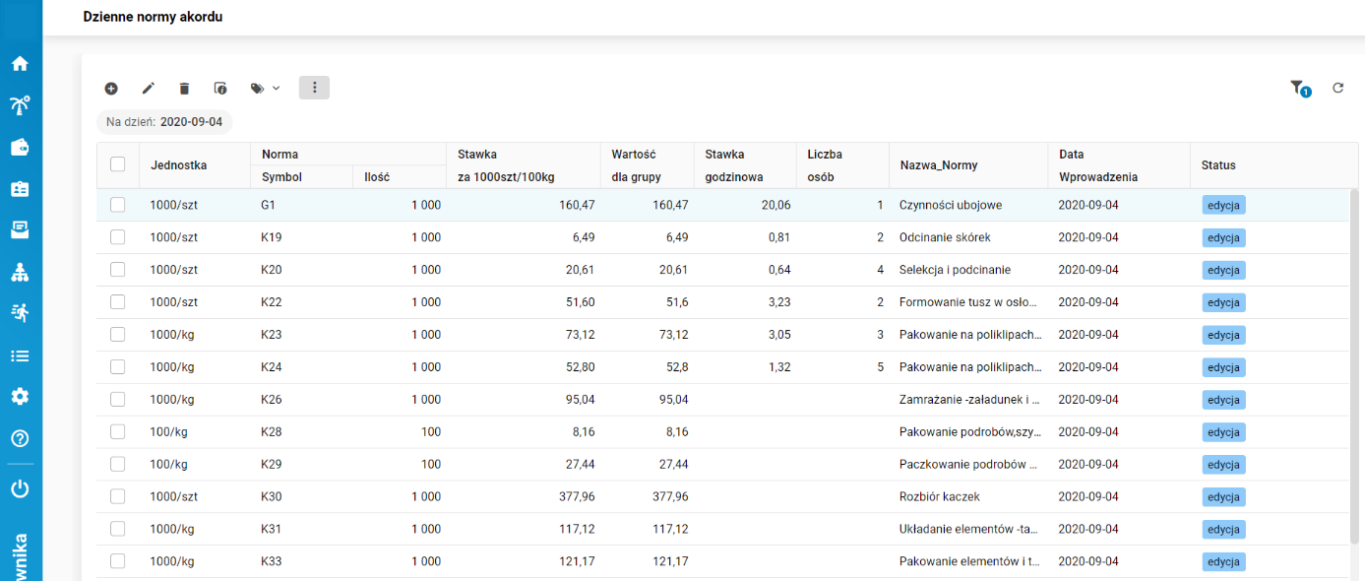The height and width of the screenshot is (581, 1365).
Task: Open the organization hierarchy icon in sidebar
Action: click(20, 272)
